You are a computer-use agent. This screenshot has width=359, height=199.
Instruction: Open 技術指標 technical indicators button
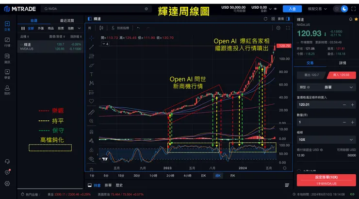coord(120,28)
